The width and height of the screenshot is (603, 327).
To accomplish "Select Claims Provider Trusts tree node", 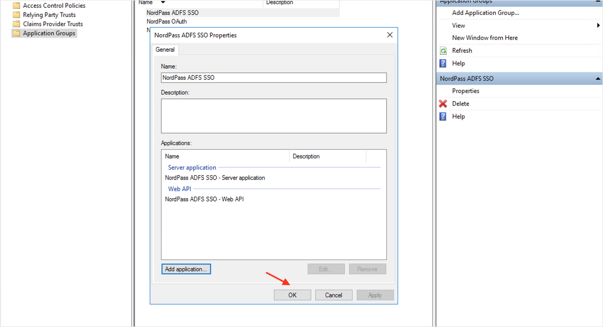I will [53, 24].
